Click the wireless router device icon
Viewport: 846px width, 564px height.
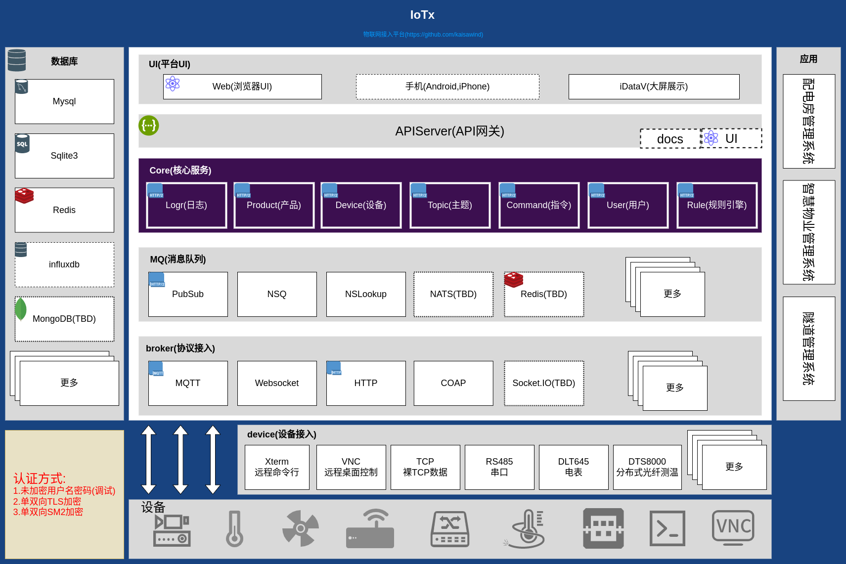click(x=370, y=529)
